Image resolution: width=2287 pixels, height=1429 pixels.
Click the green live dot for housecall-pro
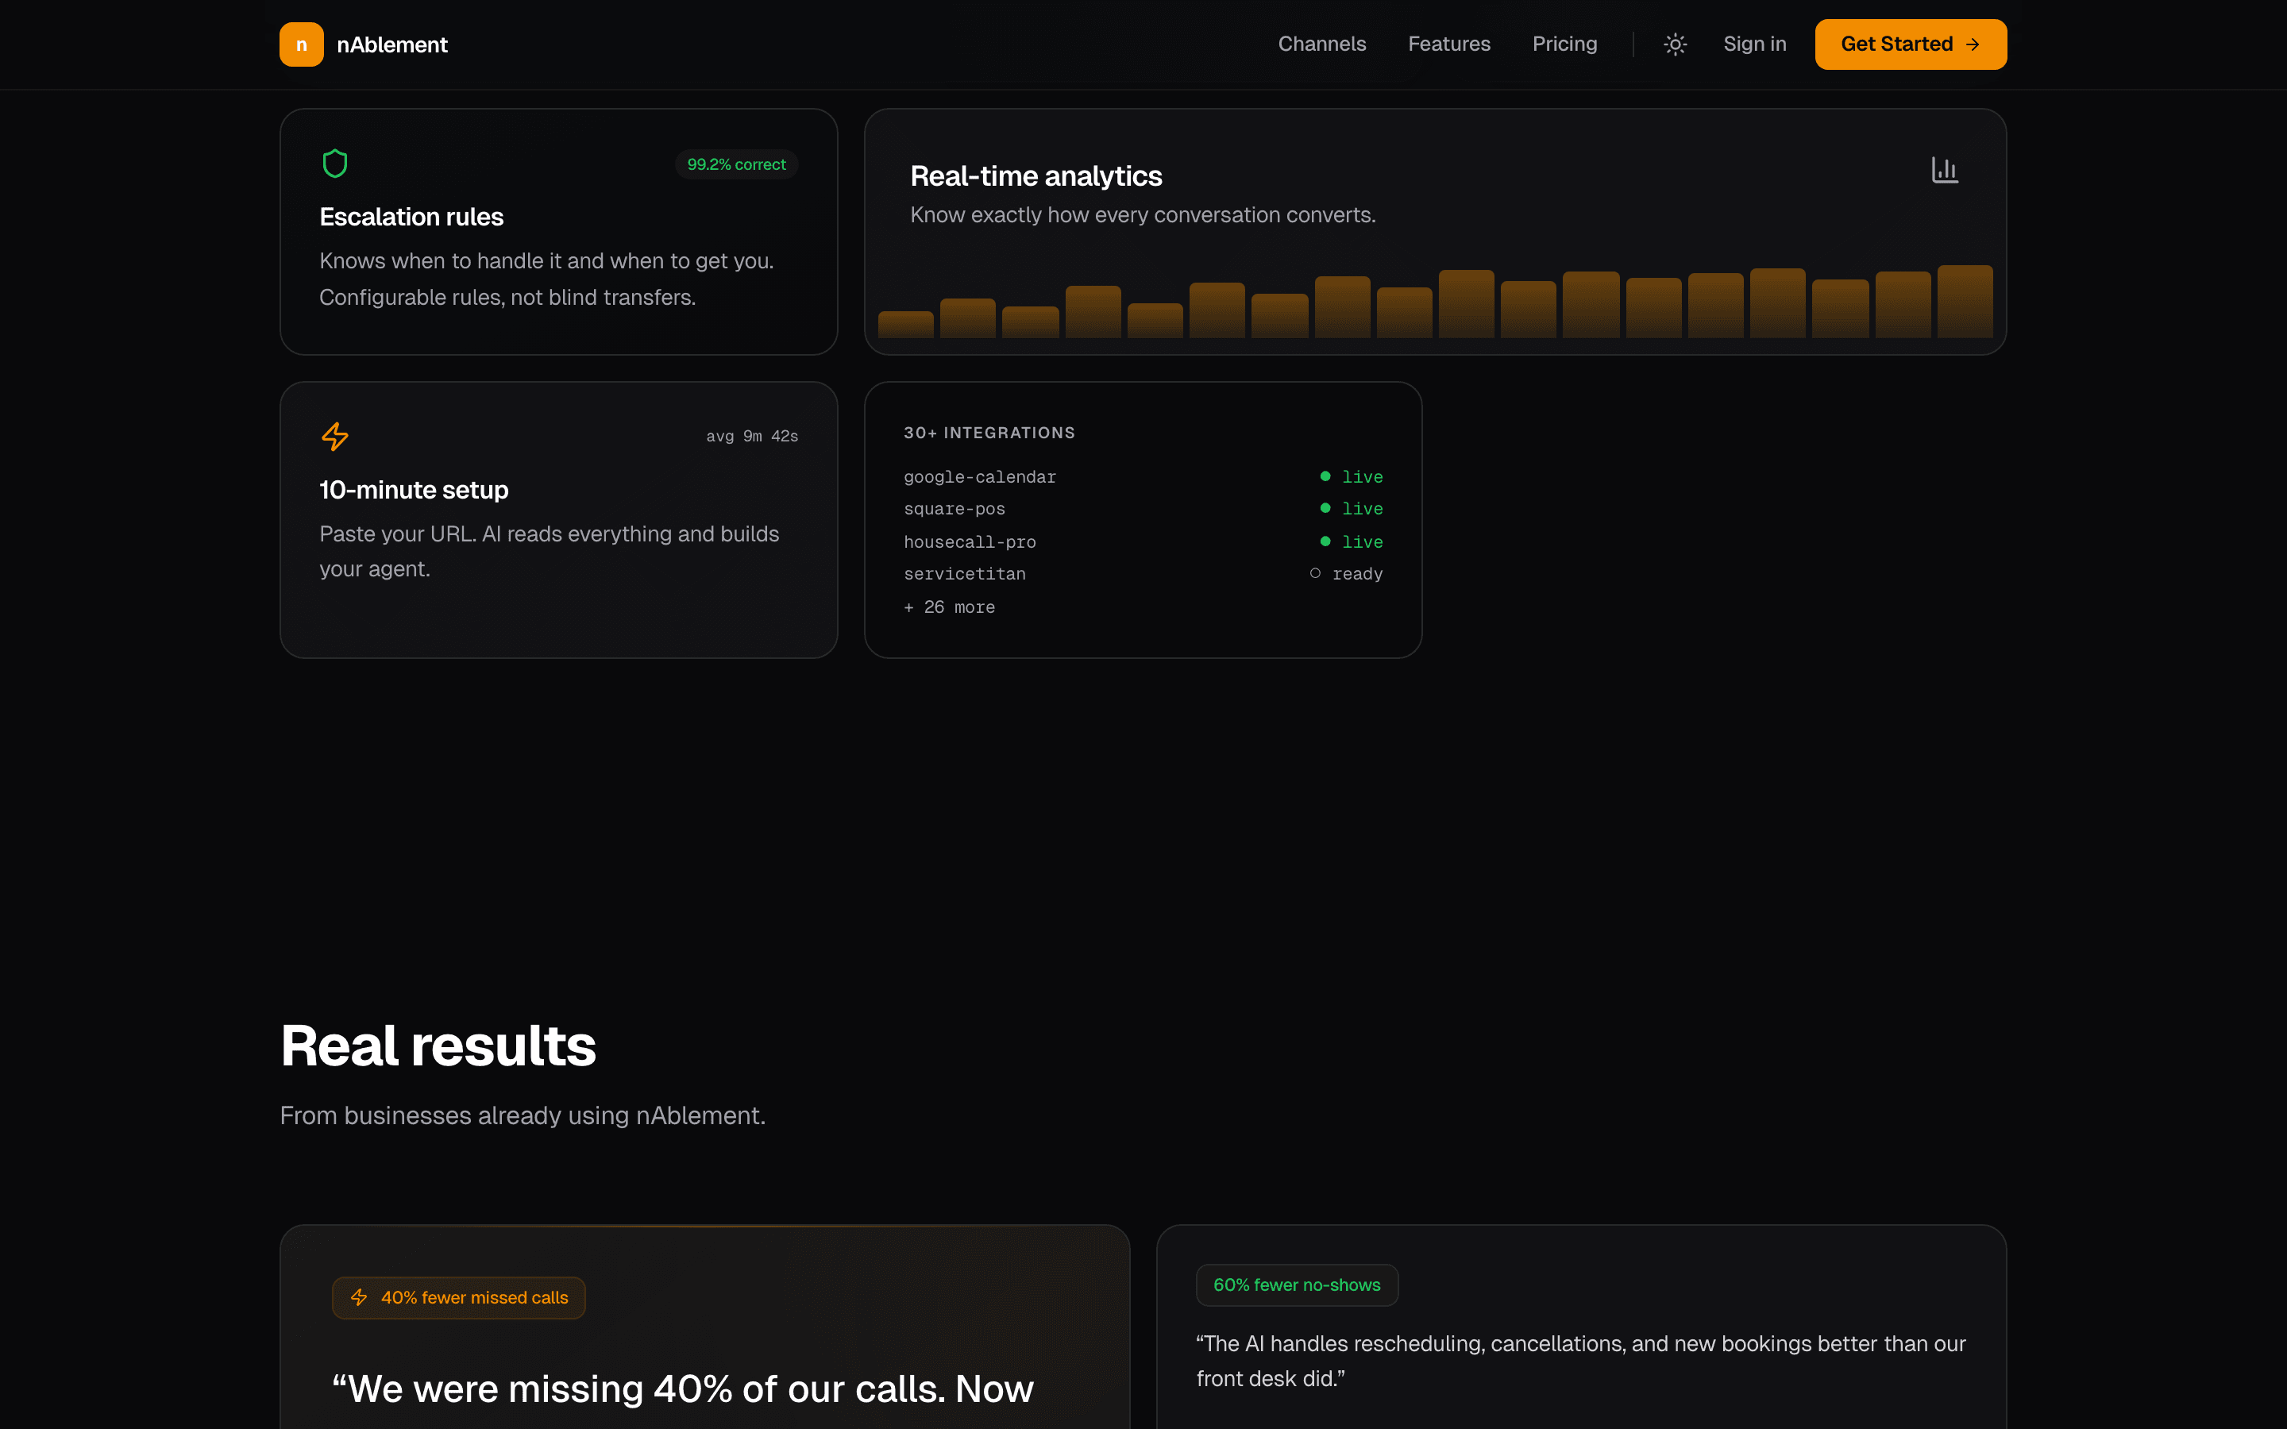click(x=1325, y=541)
